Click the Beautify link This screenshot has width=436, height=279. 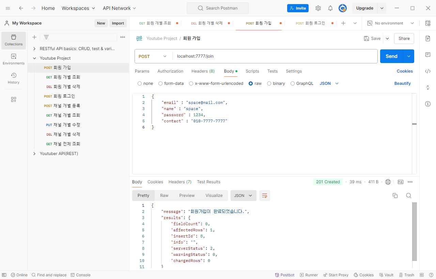point(403,83)
